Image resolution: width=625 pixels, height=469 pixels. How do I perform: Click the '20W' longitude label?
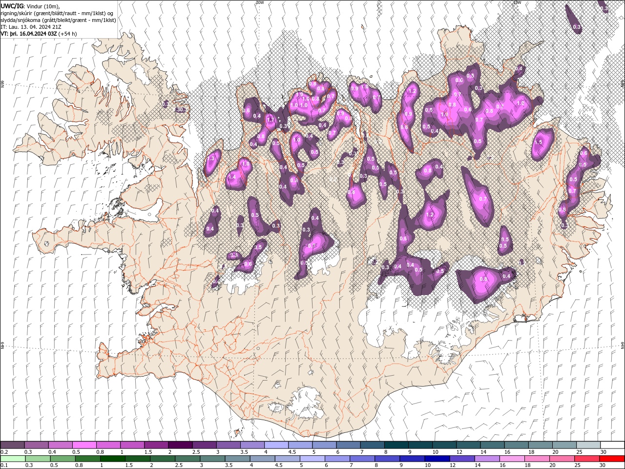pyautogui.click(x=259, y=2)
